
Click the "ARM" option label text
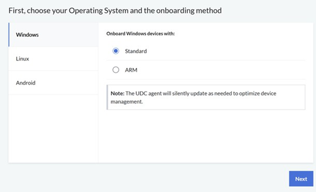click(131, 70)
